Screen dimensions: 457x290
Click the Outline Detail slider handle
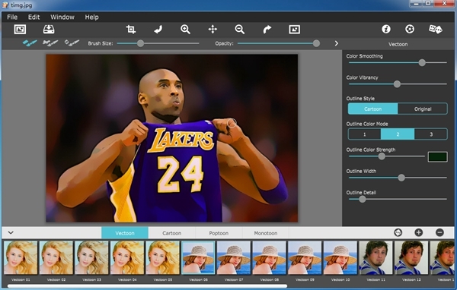[362, 199]
